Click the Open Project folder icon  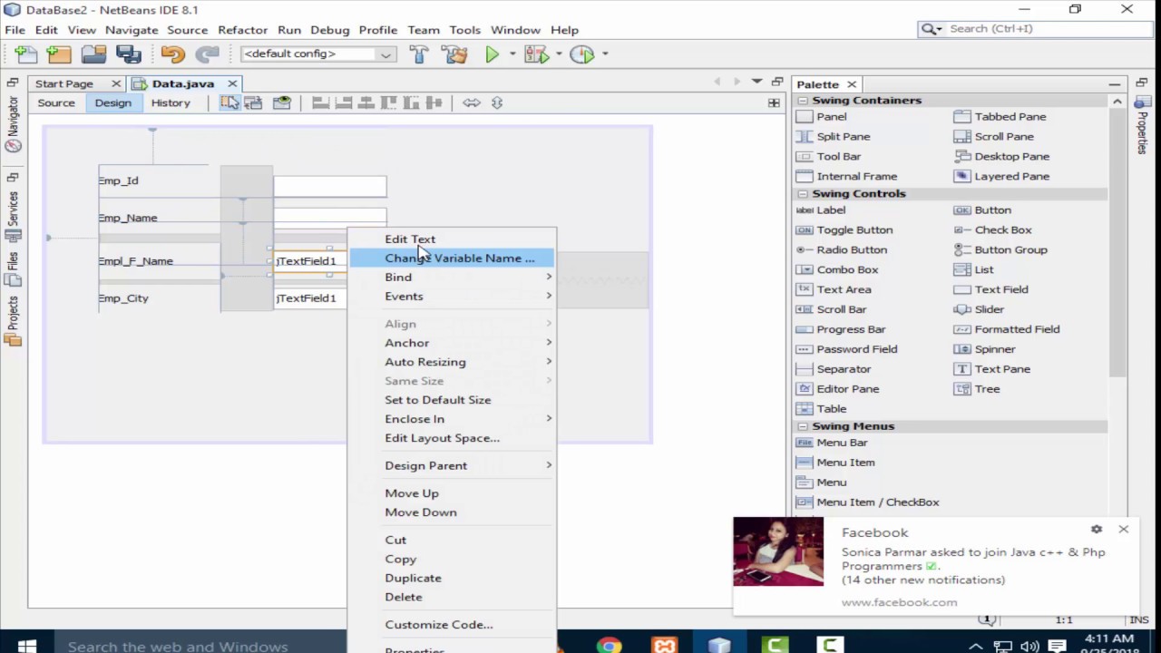tap(93, 54)
